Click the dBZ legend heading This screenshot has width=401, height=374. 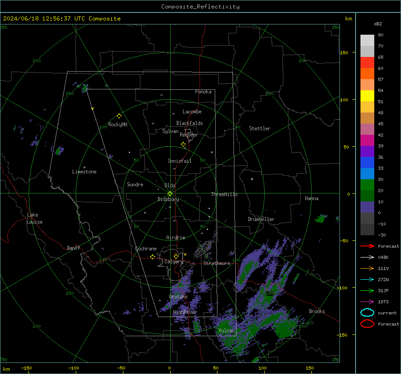(x=378, y=24)
